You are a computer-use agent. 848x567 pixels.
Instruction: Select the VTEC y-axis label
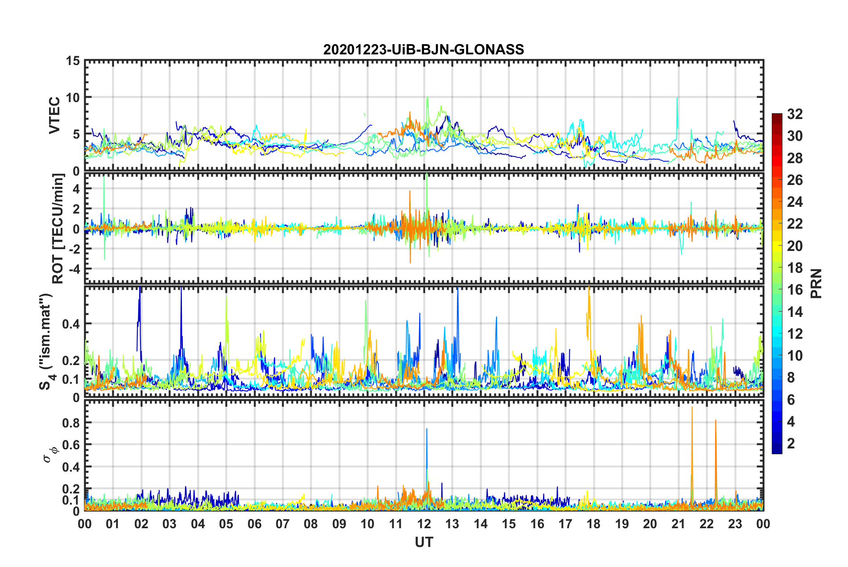pos(54,115)
